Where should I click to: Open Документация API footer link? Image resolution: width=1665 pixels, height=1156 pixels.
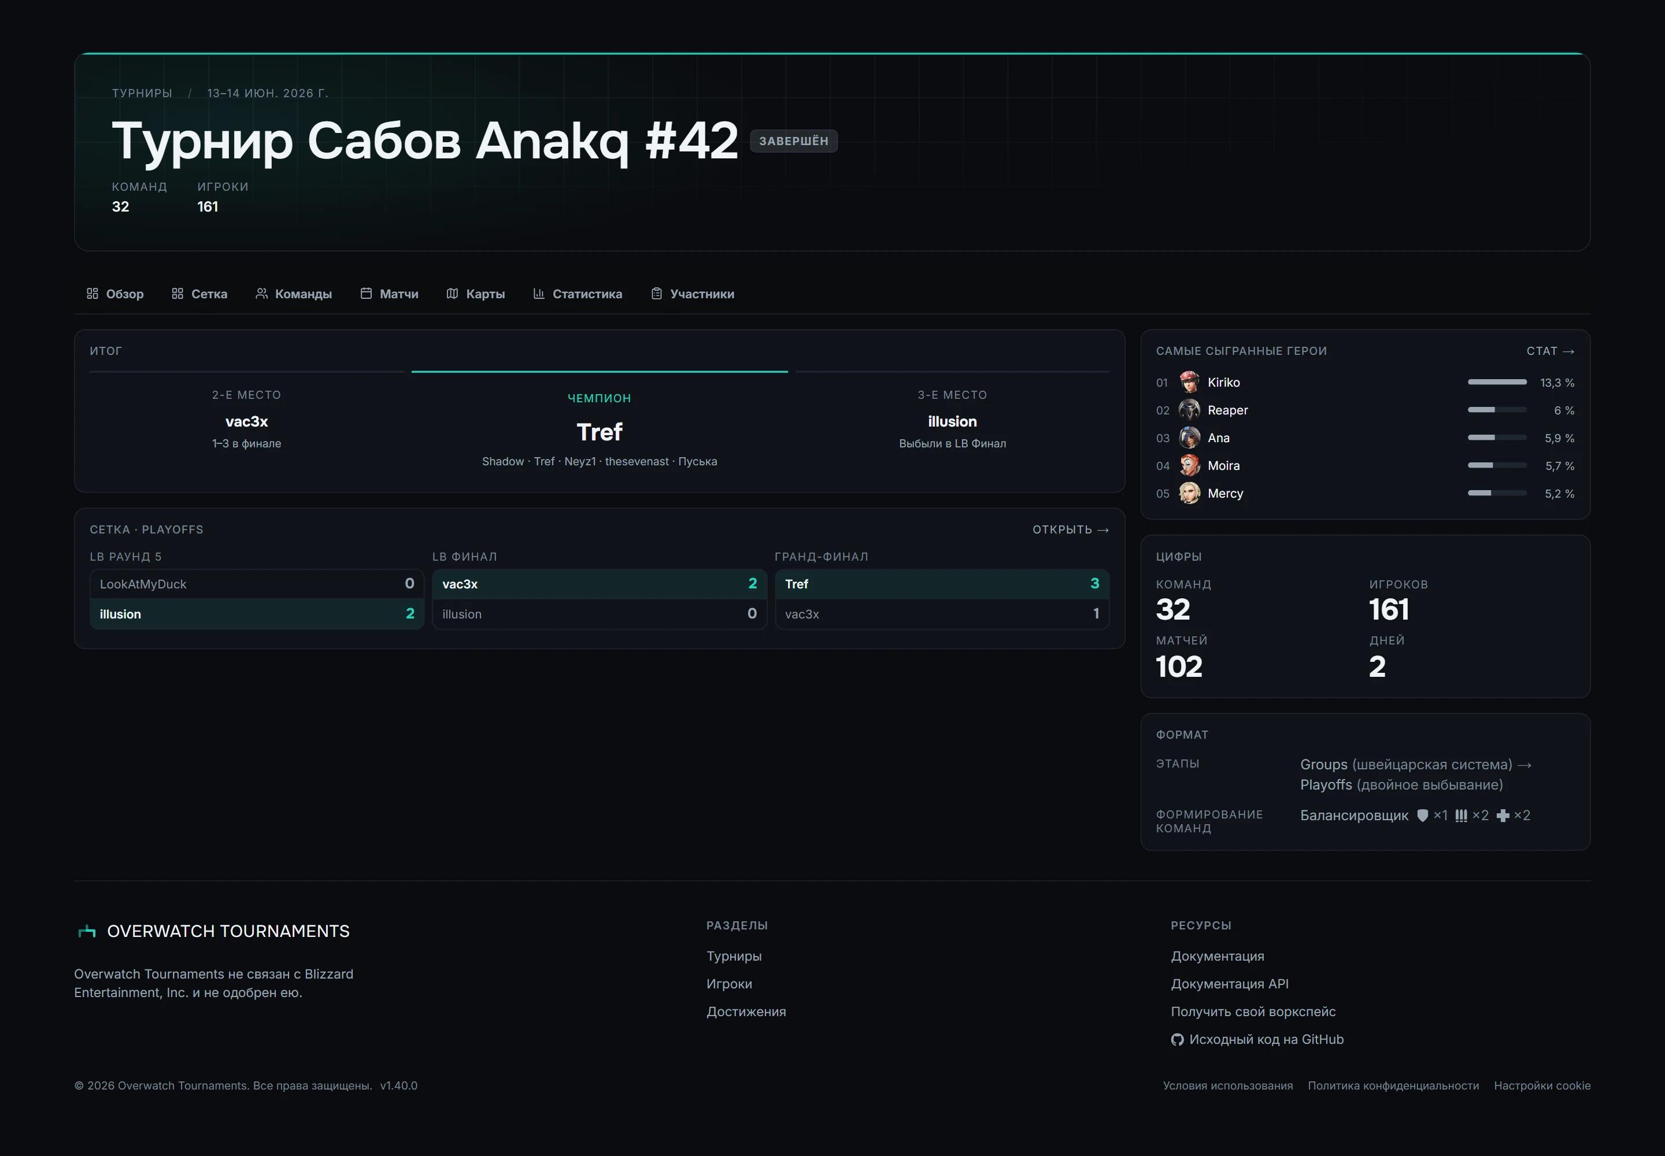click(x=1230, y=984)
